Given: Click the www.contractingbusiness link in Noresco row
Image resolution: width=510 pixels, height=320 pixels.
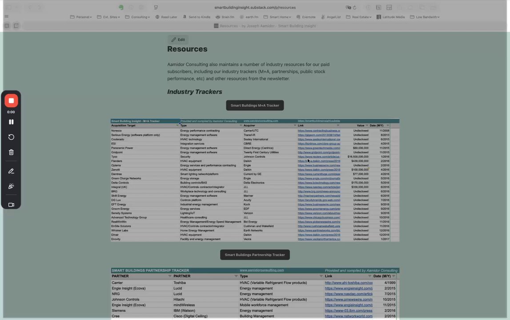Looking at the screenshot, I should [319, 131].
